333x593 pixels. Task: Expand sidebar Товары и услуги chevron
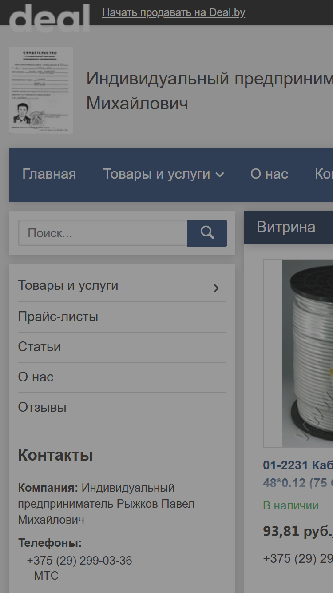(216, 288)
